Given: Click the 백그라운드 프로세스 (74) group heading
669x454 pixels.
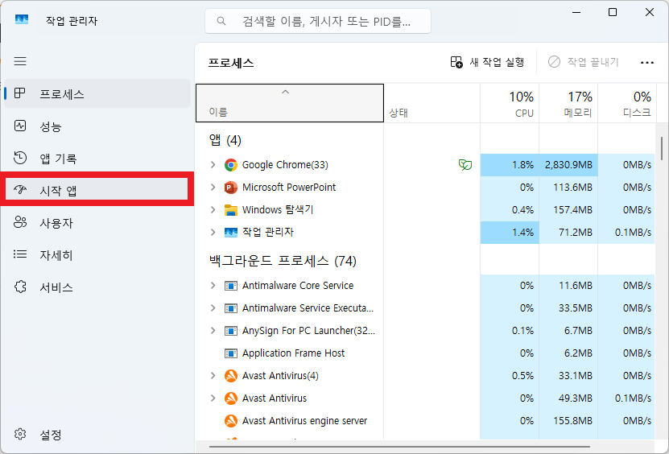Looking at the screenshot, I should [x=283, y=261].
